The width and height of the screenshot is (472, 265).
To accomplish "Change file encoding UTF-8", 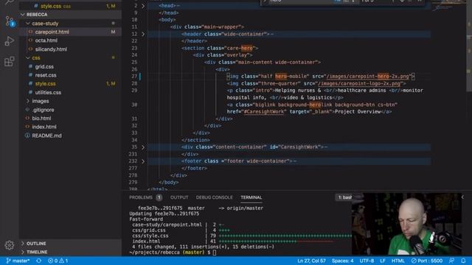I will point(367,261).
